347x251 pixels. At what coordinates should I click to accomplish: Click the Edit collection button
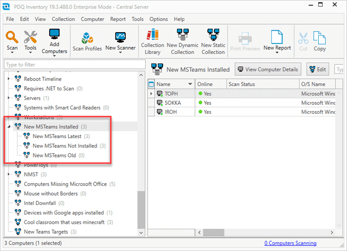coord(318,69)
